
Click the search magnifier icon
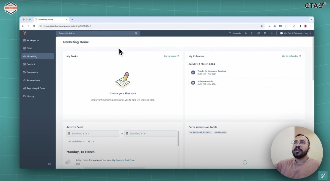pos(136,33)
